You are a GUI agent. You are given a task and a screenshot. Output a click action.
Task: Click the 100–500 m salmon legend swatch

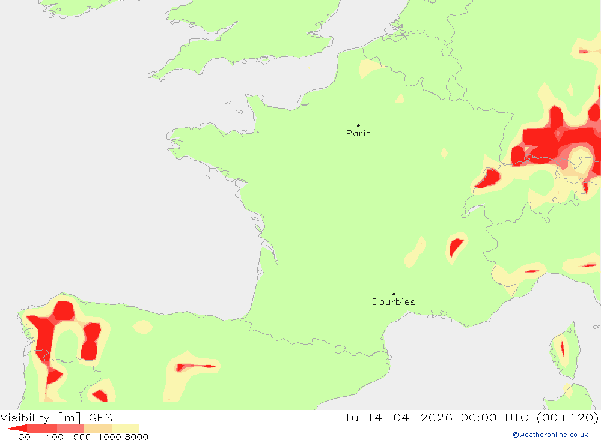pos(70,428)
